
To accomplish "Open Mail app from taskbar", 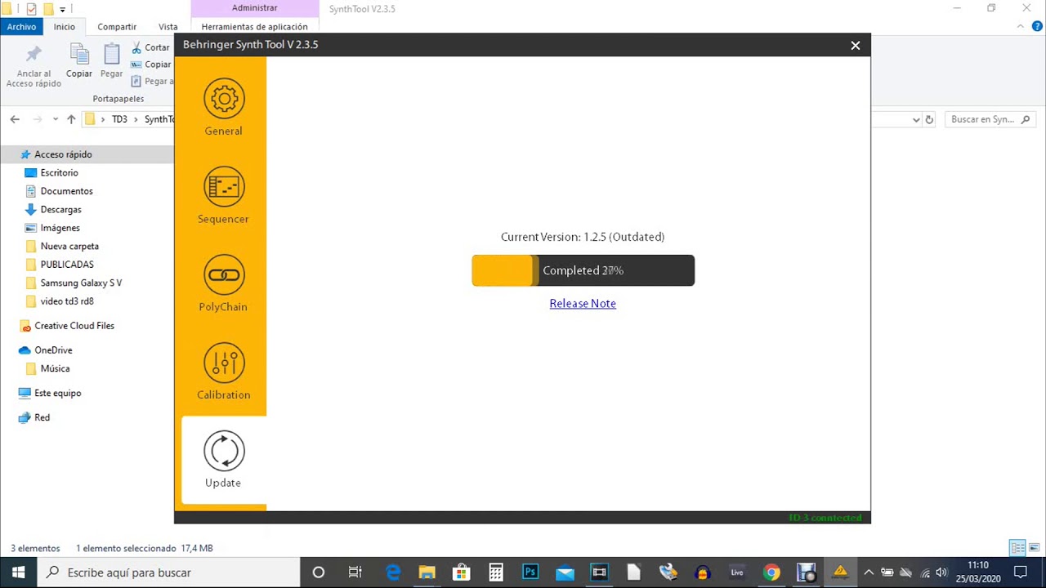I will (565, 572).
